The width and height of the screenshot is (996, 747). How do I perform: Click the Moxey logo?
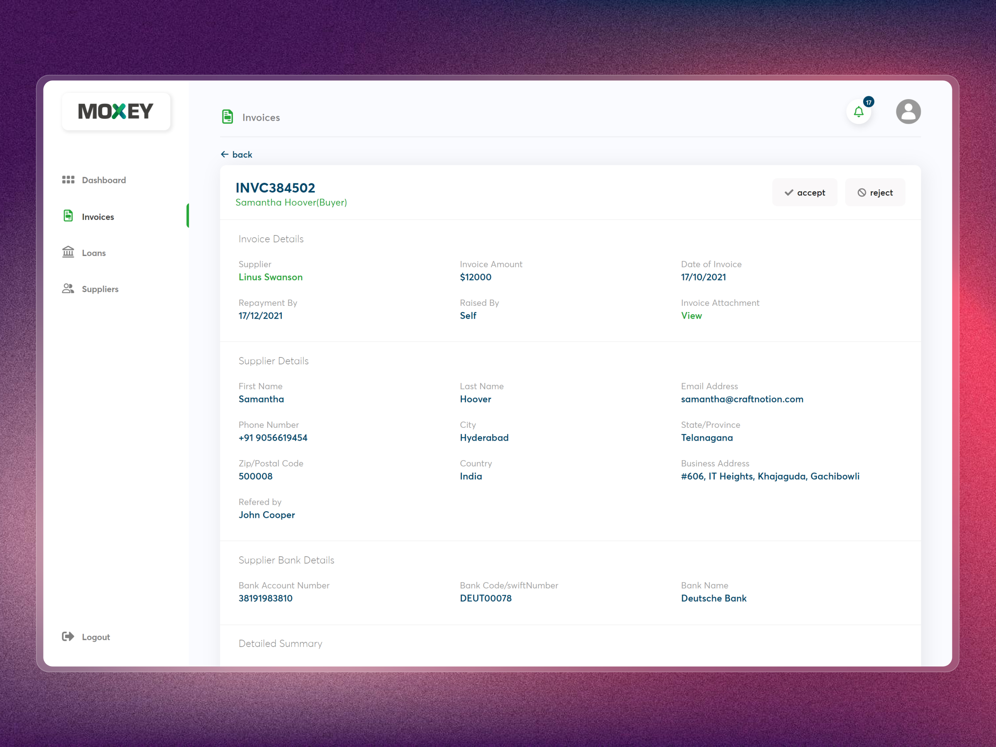click(116, 111)
